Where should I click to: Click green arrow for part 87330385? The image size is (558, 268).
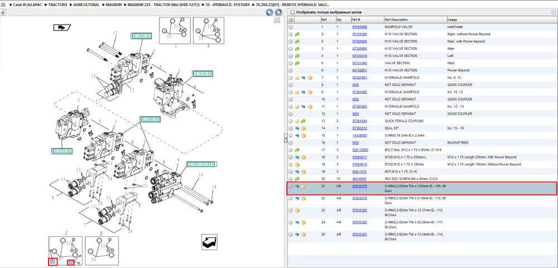click(297, 34)
